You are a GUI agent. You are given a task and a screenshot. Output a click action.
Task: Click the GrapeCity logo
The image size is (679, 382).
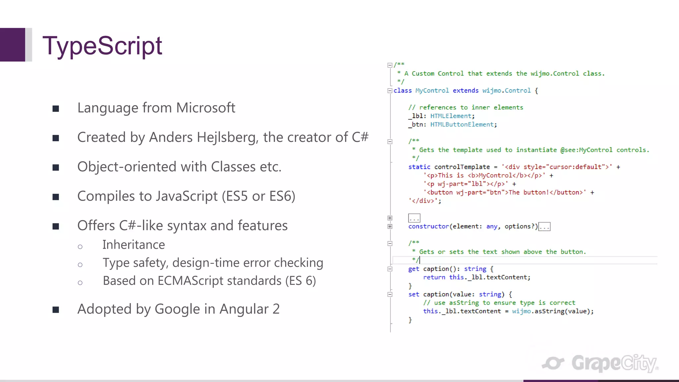click(x=600, y=363)
